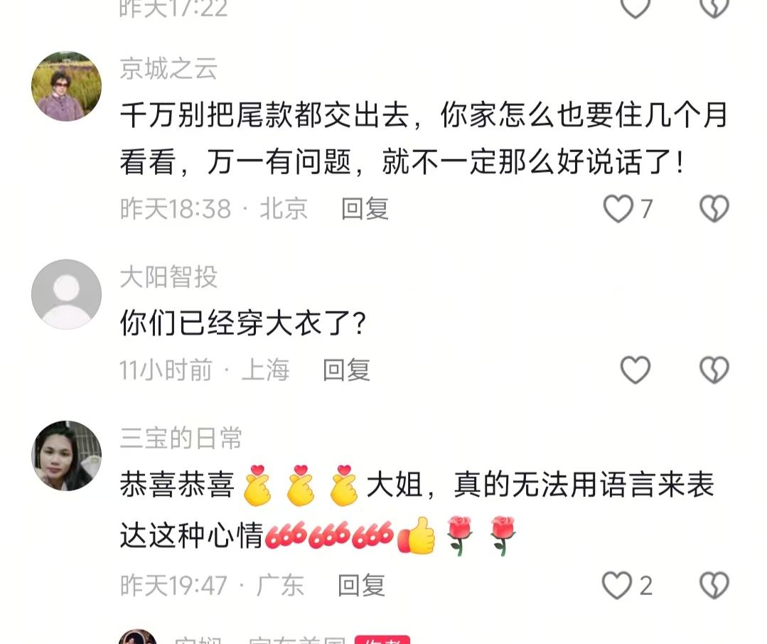Reply to 三宝的日常's Guangdong comment
767x644 pixels.
[362, 585]
